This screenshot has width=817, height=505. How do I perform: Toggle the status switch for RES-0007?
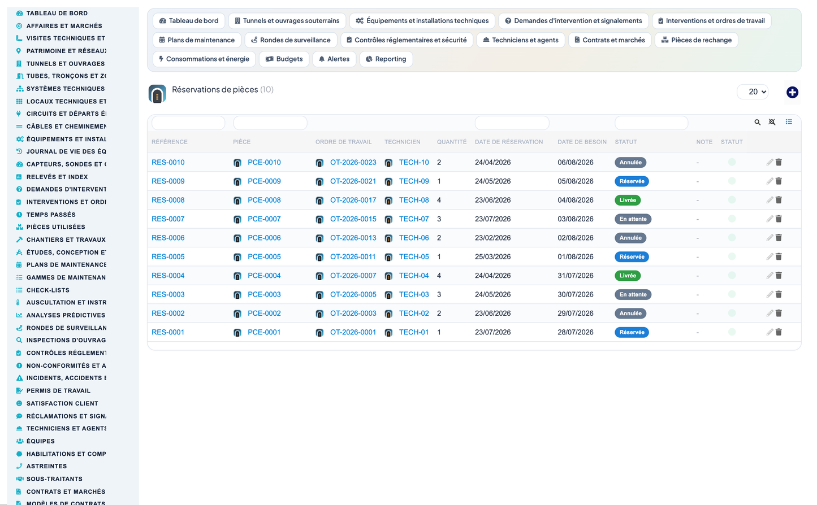(732, 219)
